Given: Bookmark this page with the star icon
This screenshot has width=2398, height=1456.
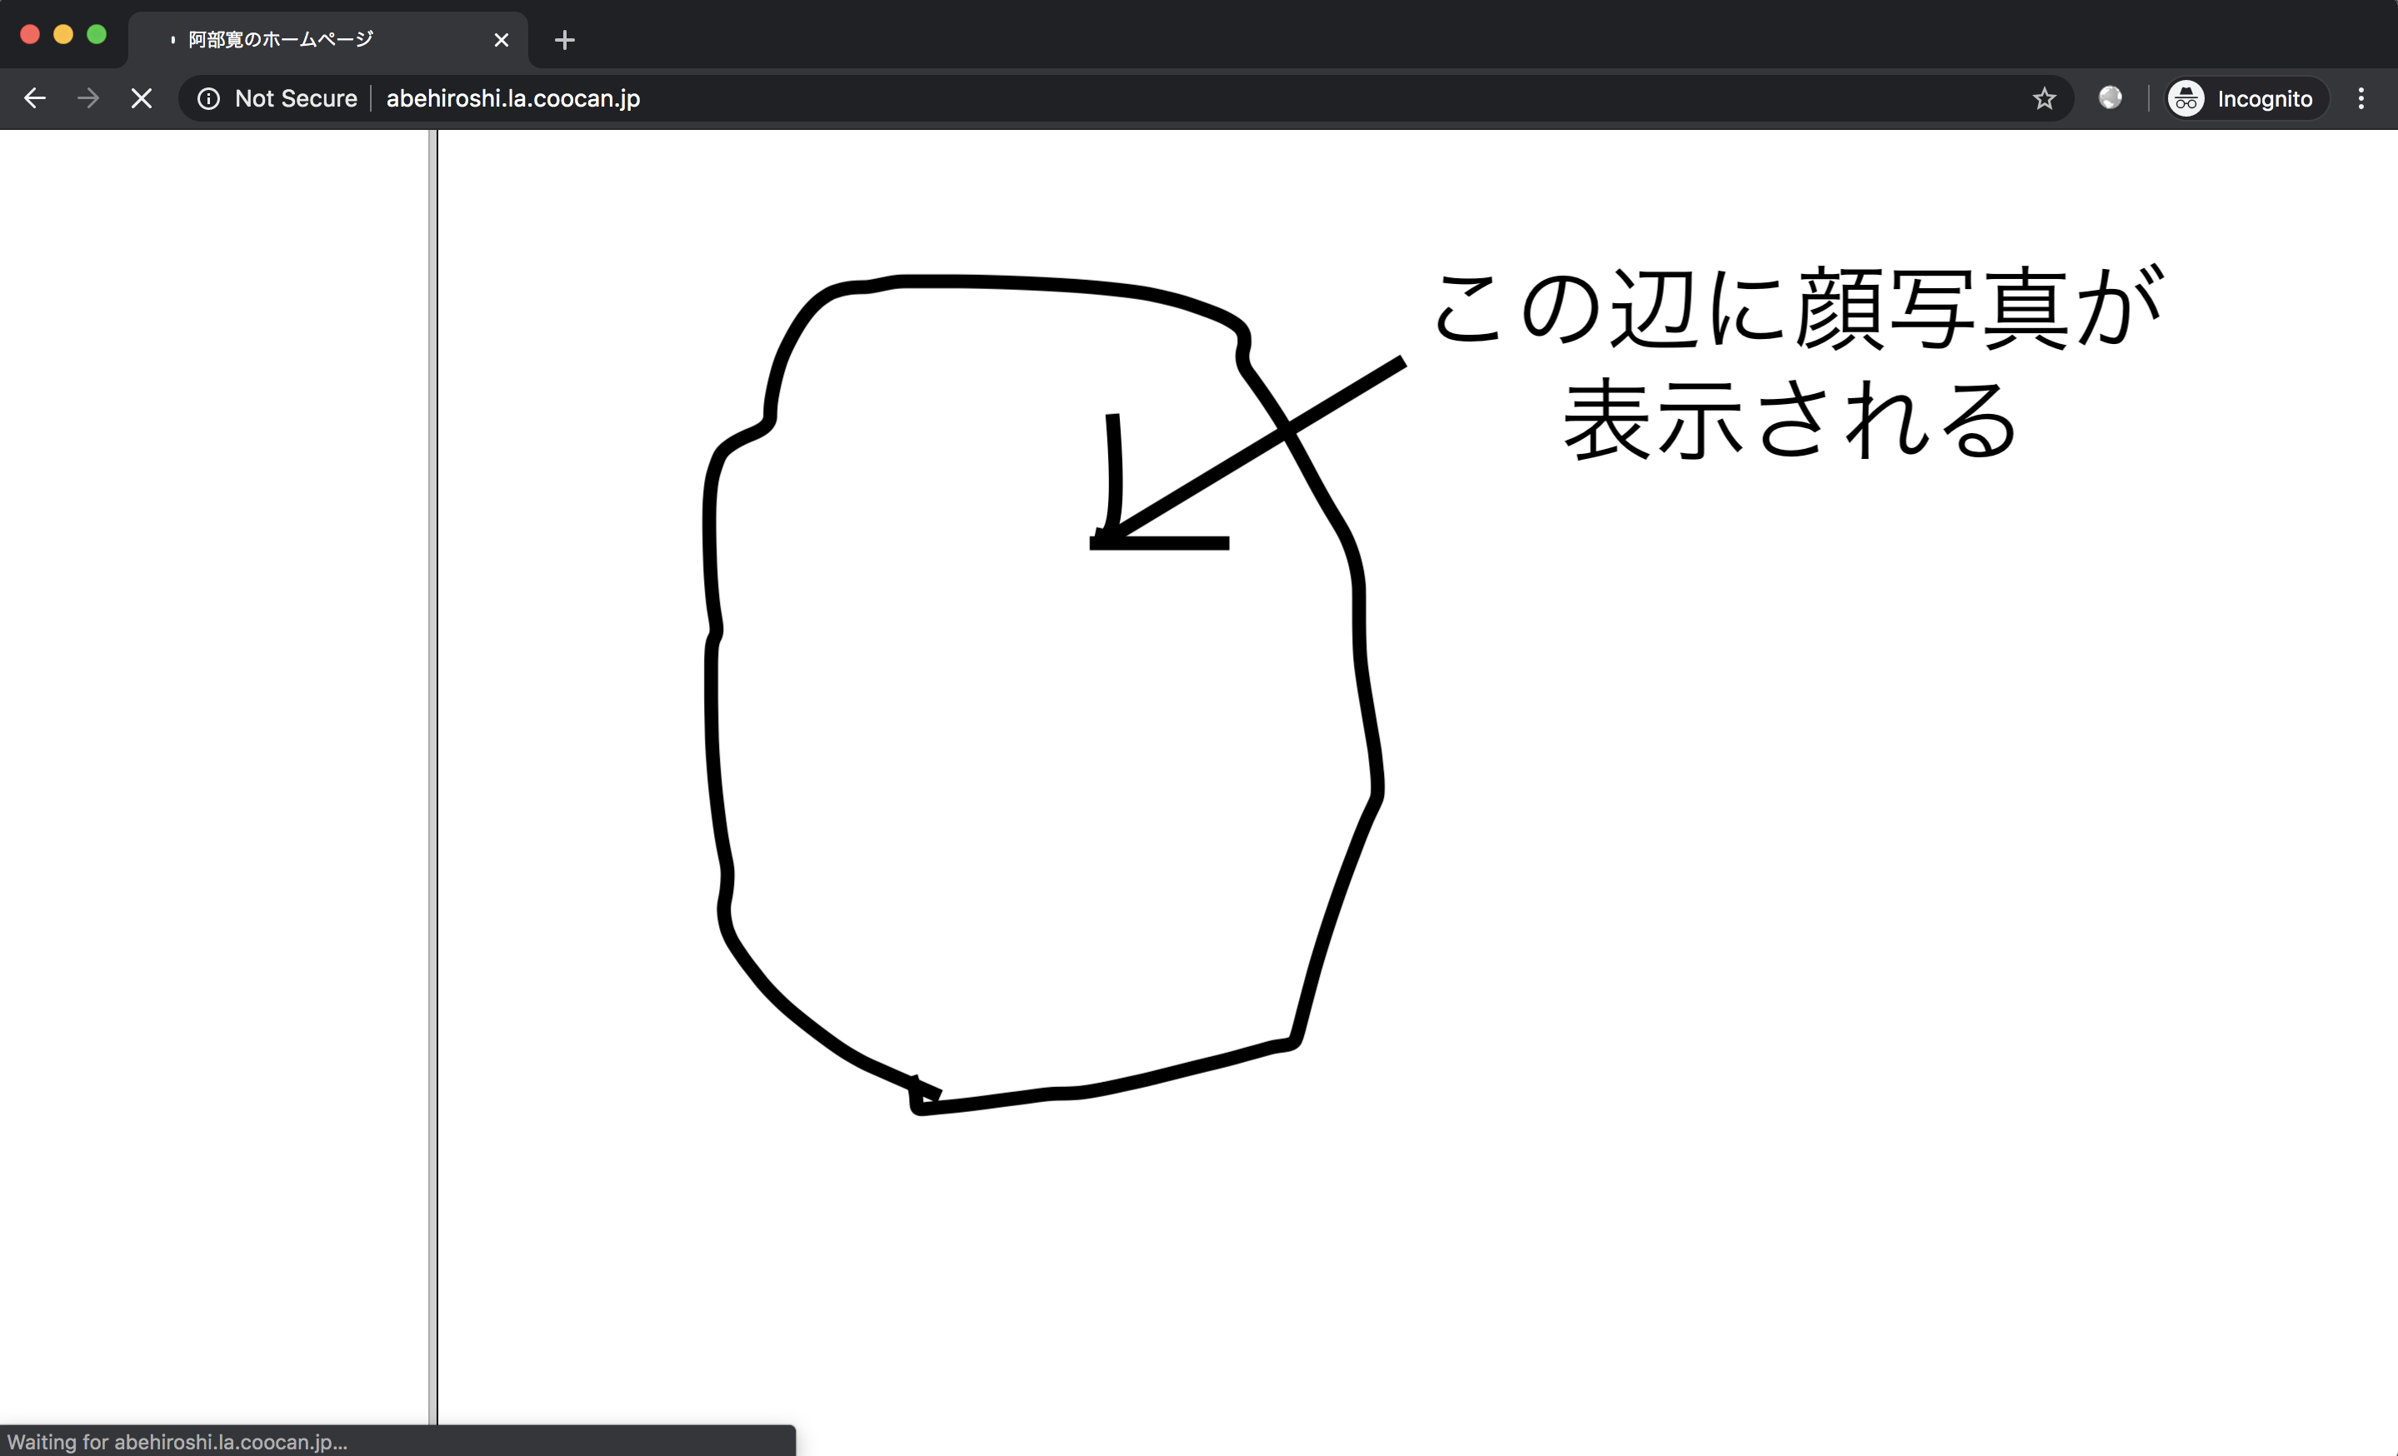Looking at the screenshot, I should 2044,98.
